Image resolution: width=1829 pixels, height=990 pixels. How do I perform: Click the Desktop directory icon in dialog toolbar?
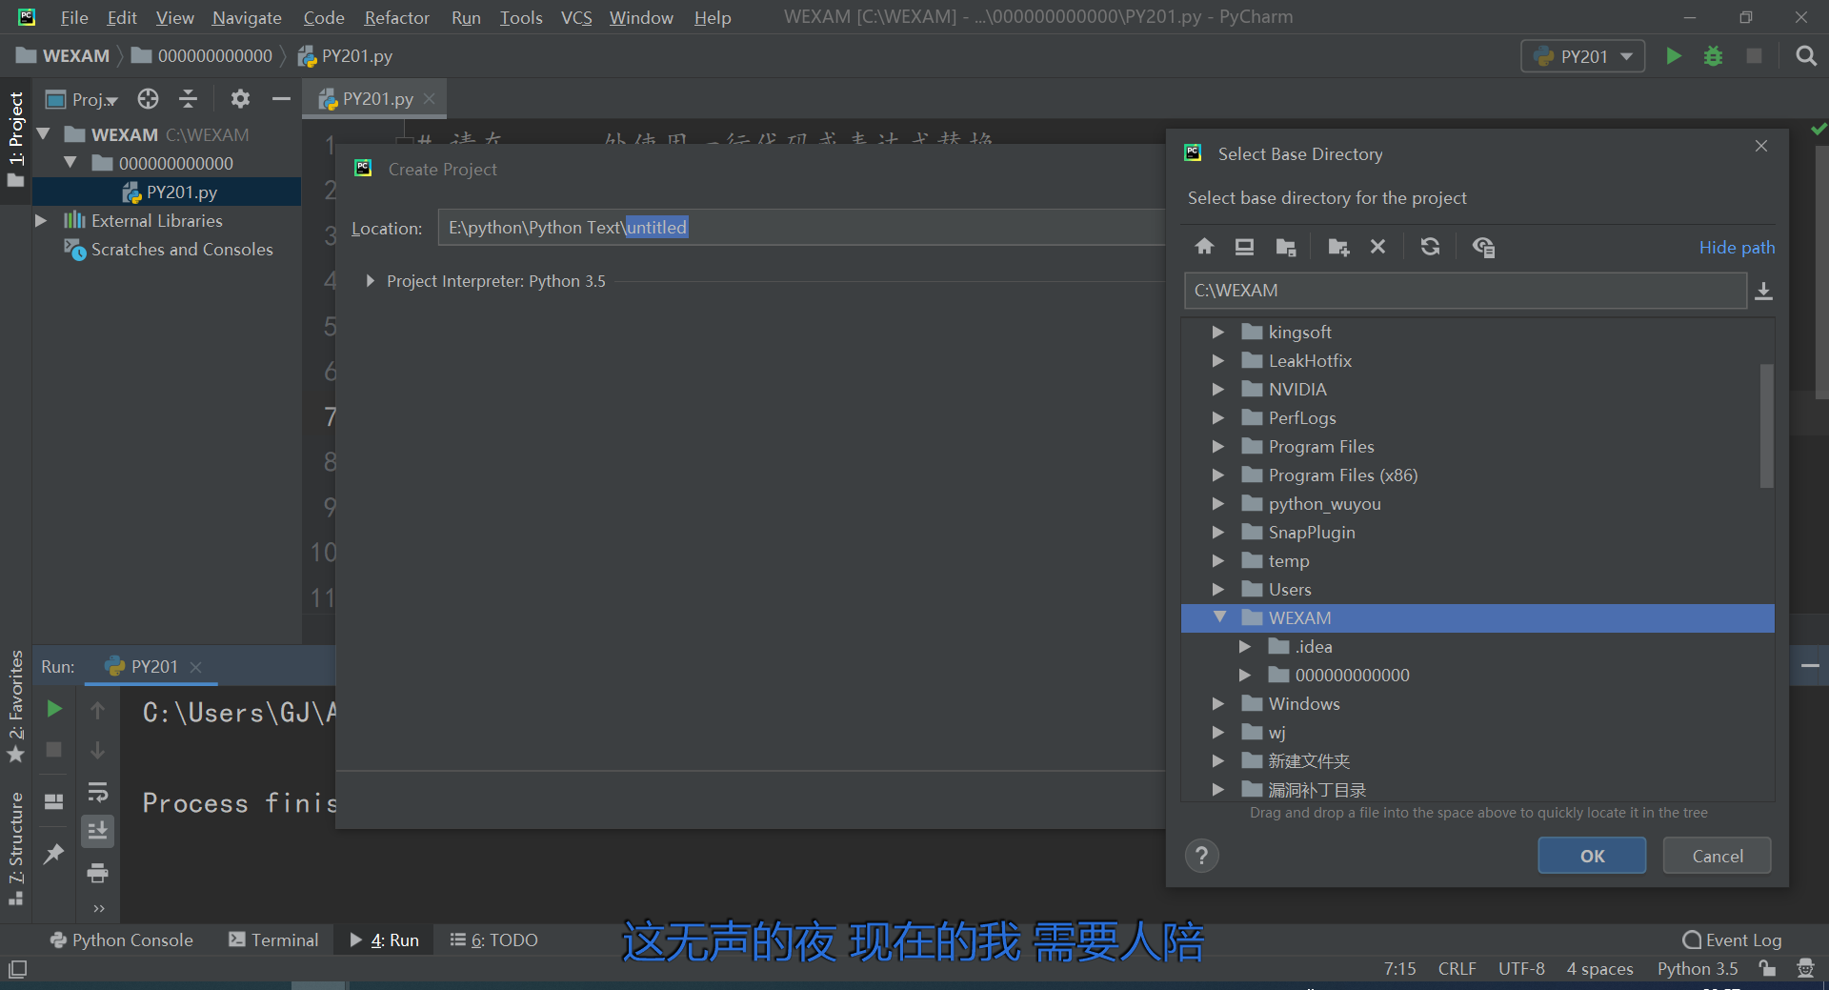pos(1244,247)
